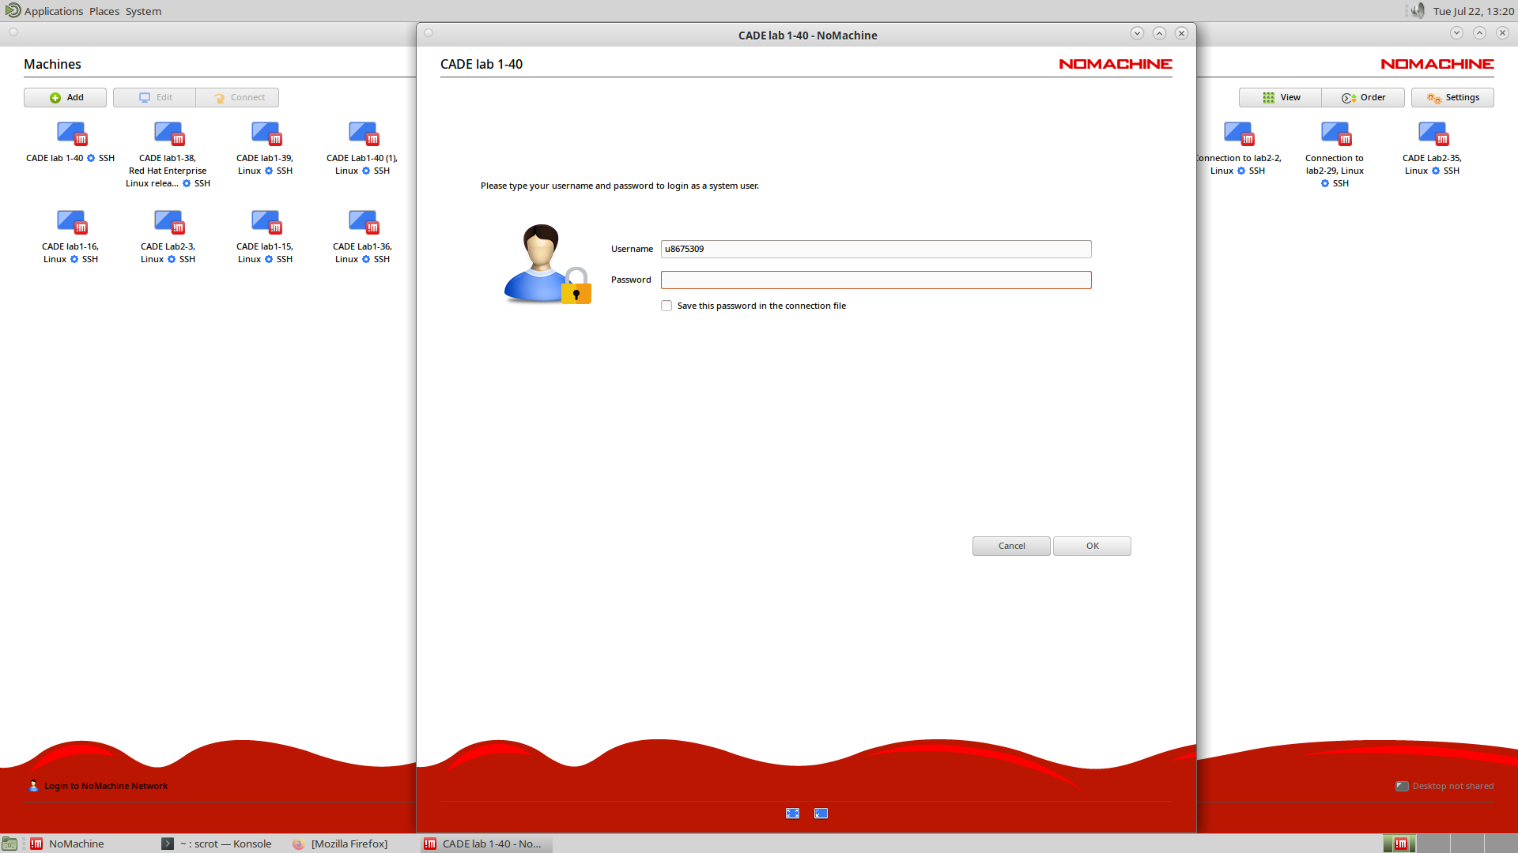Click the Connect button in Machines toolbar

(238, 97)
